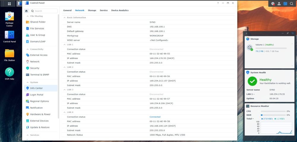Click the Control Panel search field
The width and height of the screenshot is (297, 142).
click(44, 11)
